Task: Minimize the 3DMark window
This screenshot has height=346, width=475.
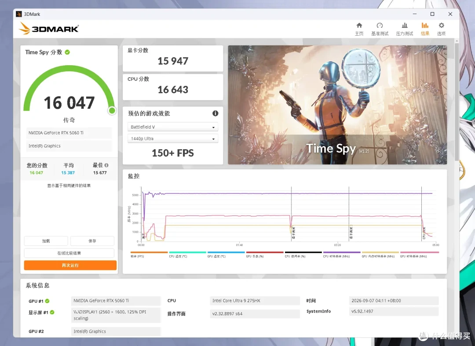Action: coord(415,14)
